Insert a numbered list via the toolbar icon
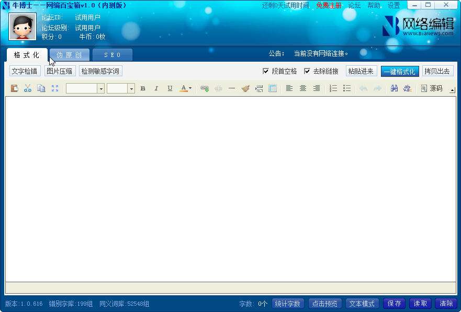Viewport: 461px width, 312px height. pyautogui.click(x=333, y=88)
